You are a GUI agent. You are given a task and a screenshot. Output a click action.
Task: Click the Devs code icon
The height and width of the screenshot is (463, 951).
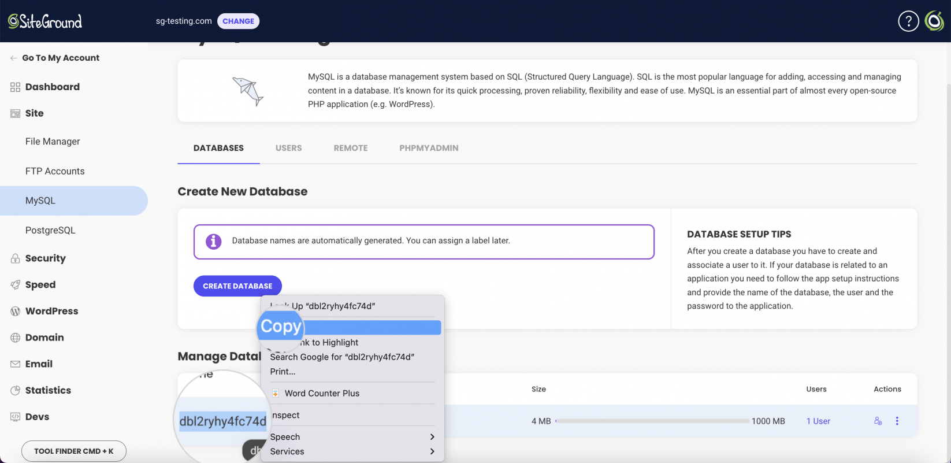click(x=16, y=417)
